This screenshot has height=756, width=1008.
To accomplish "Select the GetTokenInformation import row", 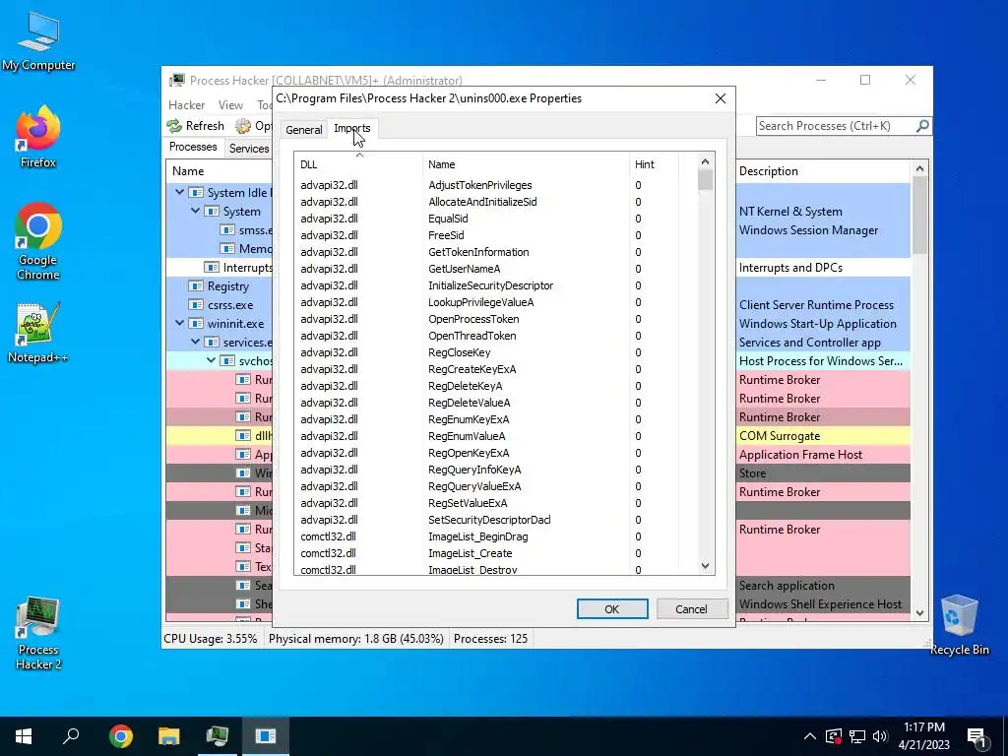I will [x=496, y=252].
